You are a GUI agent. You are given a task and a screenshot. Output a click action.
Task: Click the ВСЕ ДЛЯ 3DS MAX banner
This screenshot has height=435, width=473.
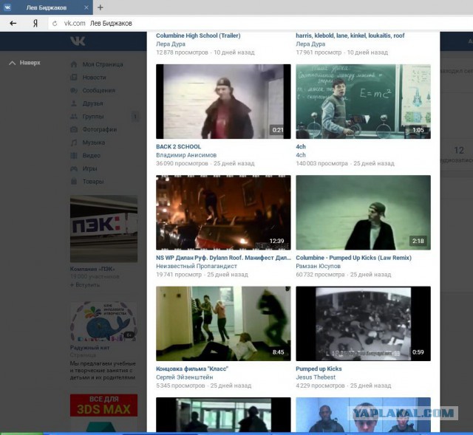(103, 405)
